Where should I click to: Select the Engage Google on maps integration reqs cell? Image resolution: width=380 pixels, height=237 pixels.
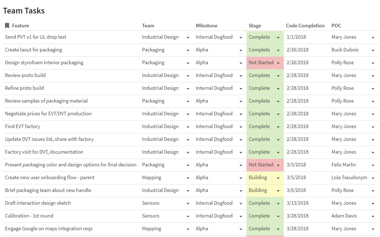pyautogui.click(x=49, y=228)
